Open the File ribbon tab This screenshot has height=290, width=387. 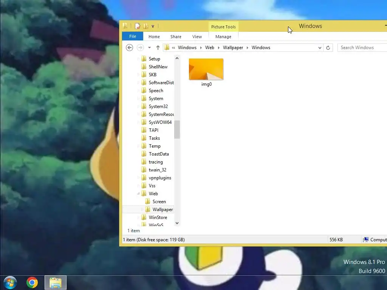(133, 36)
